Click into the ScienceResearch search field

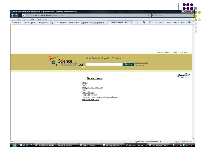pos(104,64)
